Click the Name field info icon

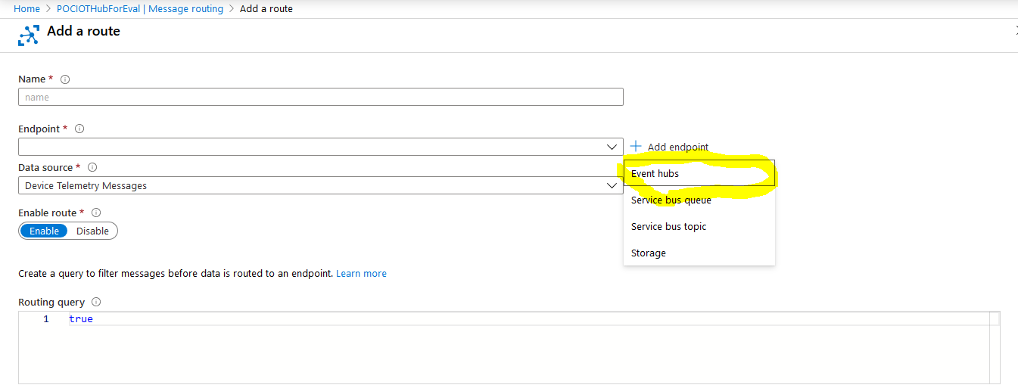tap(65, 79)
